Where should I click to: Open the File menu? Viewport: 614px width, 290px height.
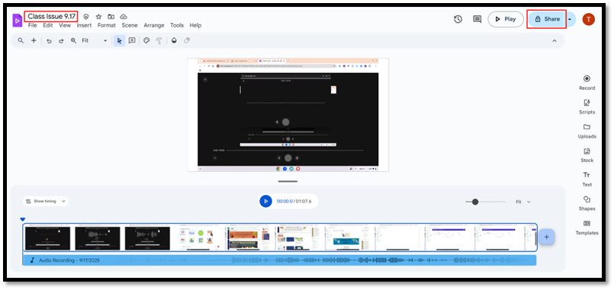coord(33,25)
